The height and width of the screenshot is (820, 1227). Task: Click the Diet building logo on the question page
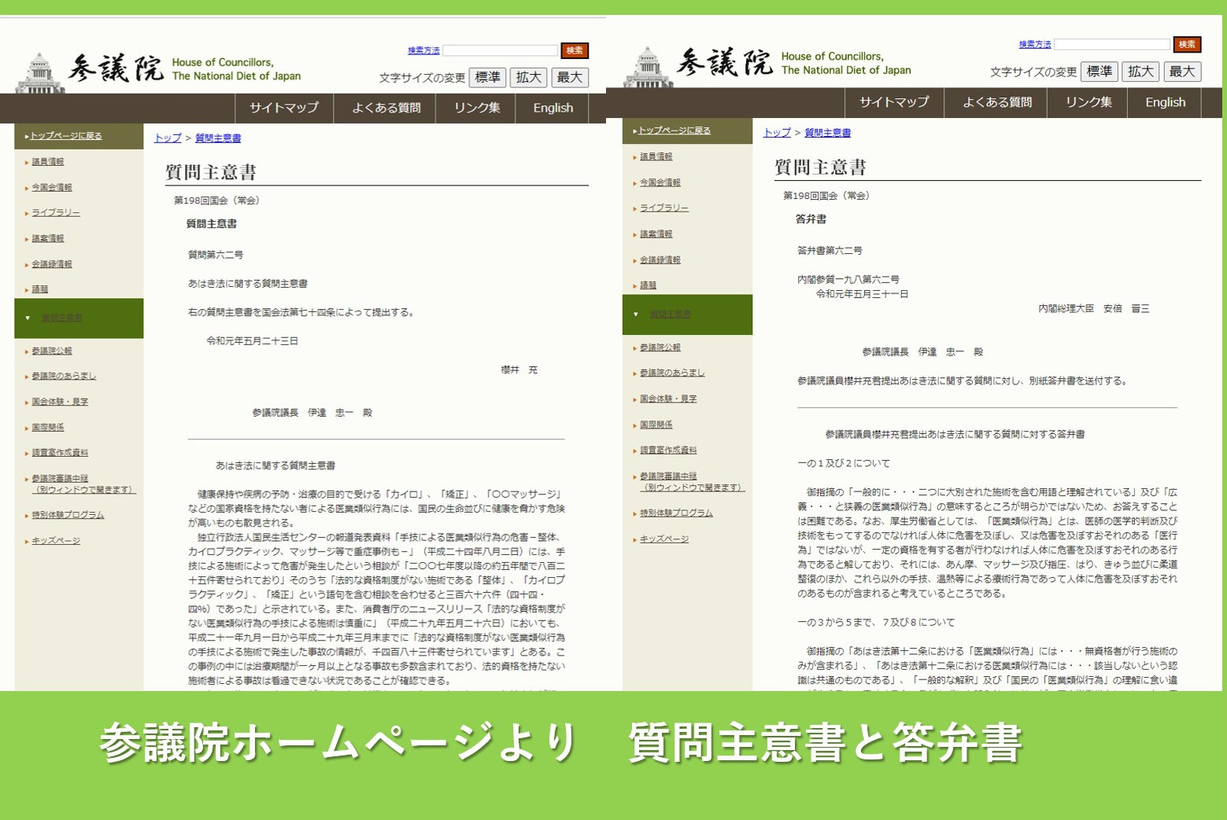coord(40,73)
